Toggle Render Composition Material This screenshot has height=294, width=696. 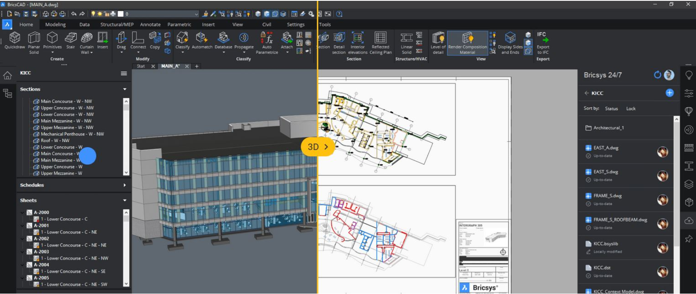(467, 42)
